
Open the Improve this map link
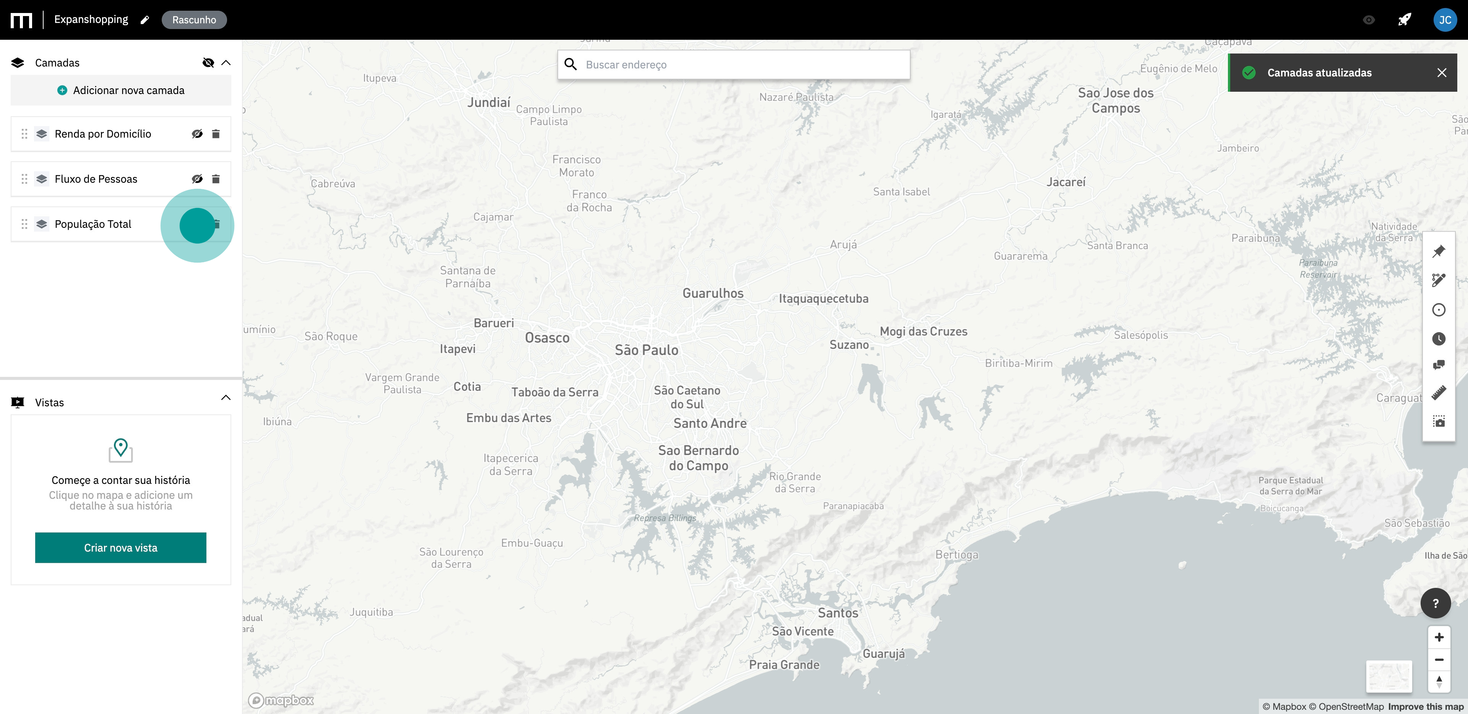pos(1426,707)
